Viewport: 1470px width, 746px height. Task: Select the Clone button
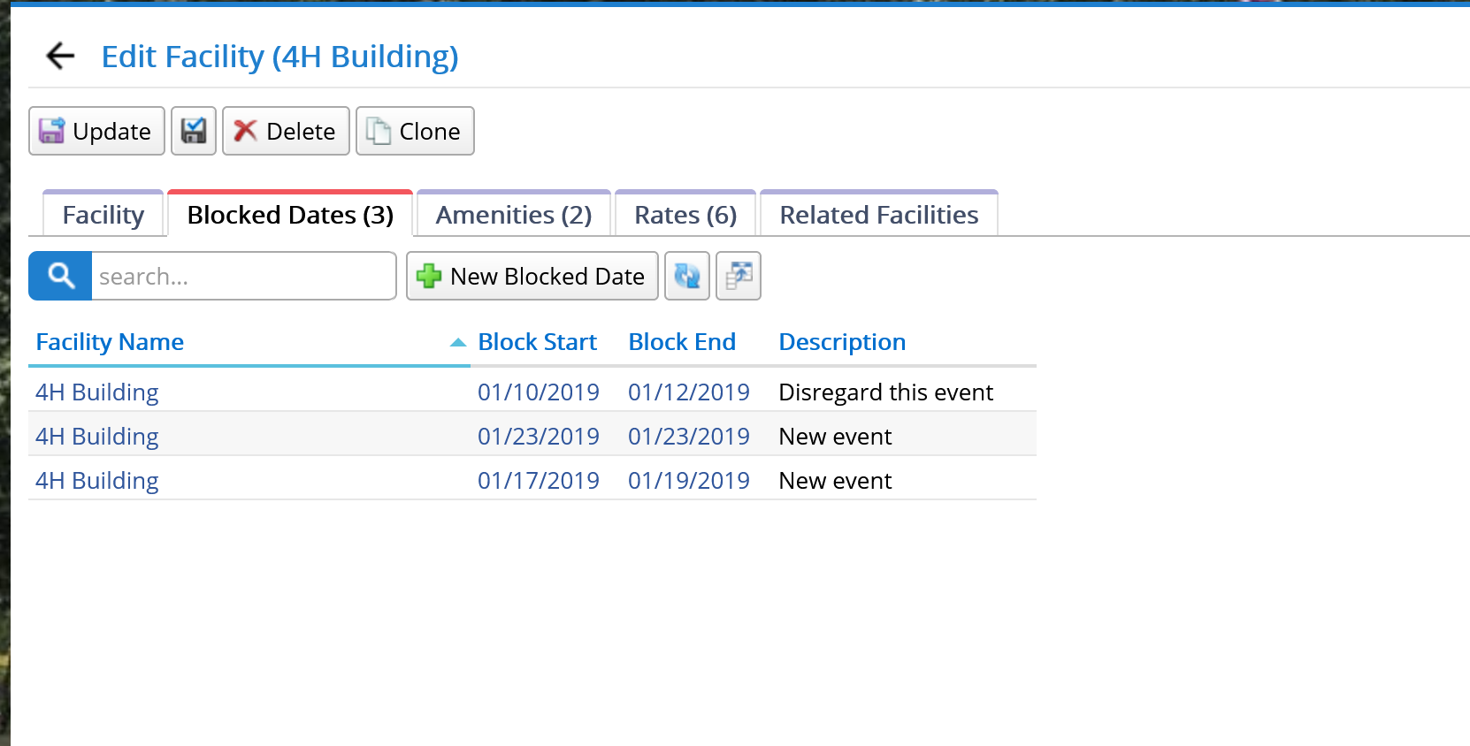[x=414, y=130]
